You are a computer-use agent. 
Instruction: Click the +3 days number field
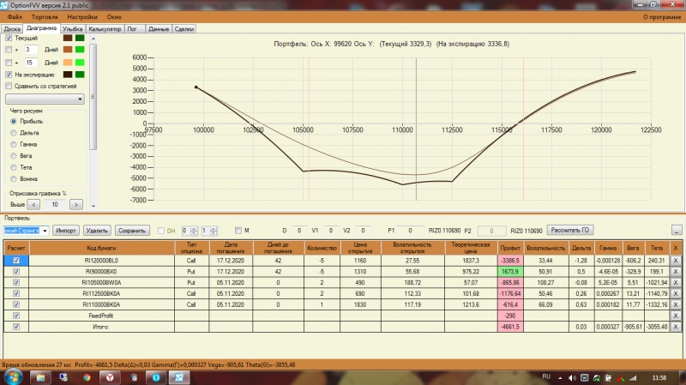pos(31,50)
